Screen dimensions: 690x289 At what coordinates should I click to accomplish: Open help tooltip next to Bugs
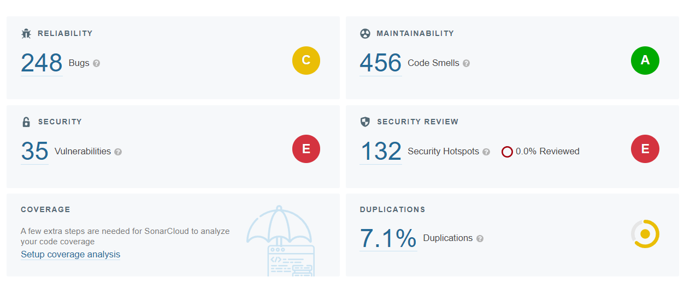[x=97, y=63]
